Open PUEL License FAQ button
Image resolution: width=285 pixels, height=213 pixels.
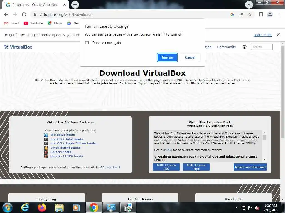pos(166,167)
